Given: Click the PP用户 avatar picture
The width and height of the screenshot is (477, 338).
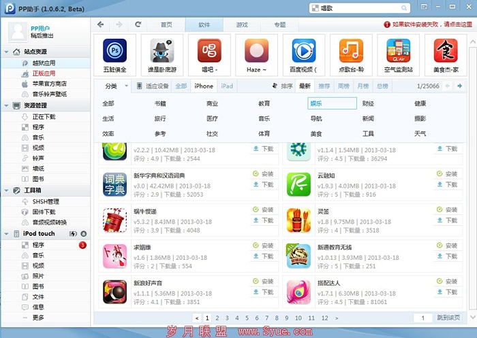Looking at the screenshot, I should (18, 31).
